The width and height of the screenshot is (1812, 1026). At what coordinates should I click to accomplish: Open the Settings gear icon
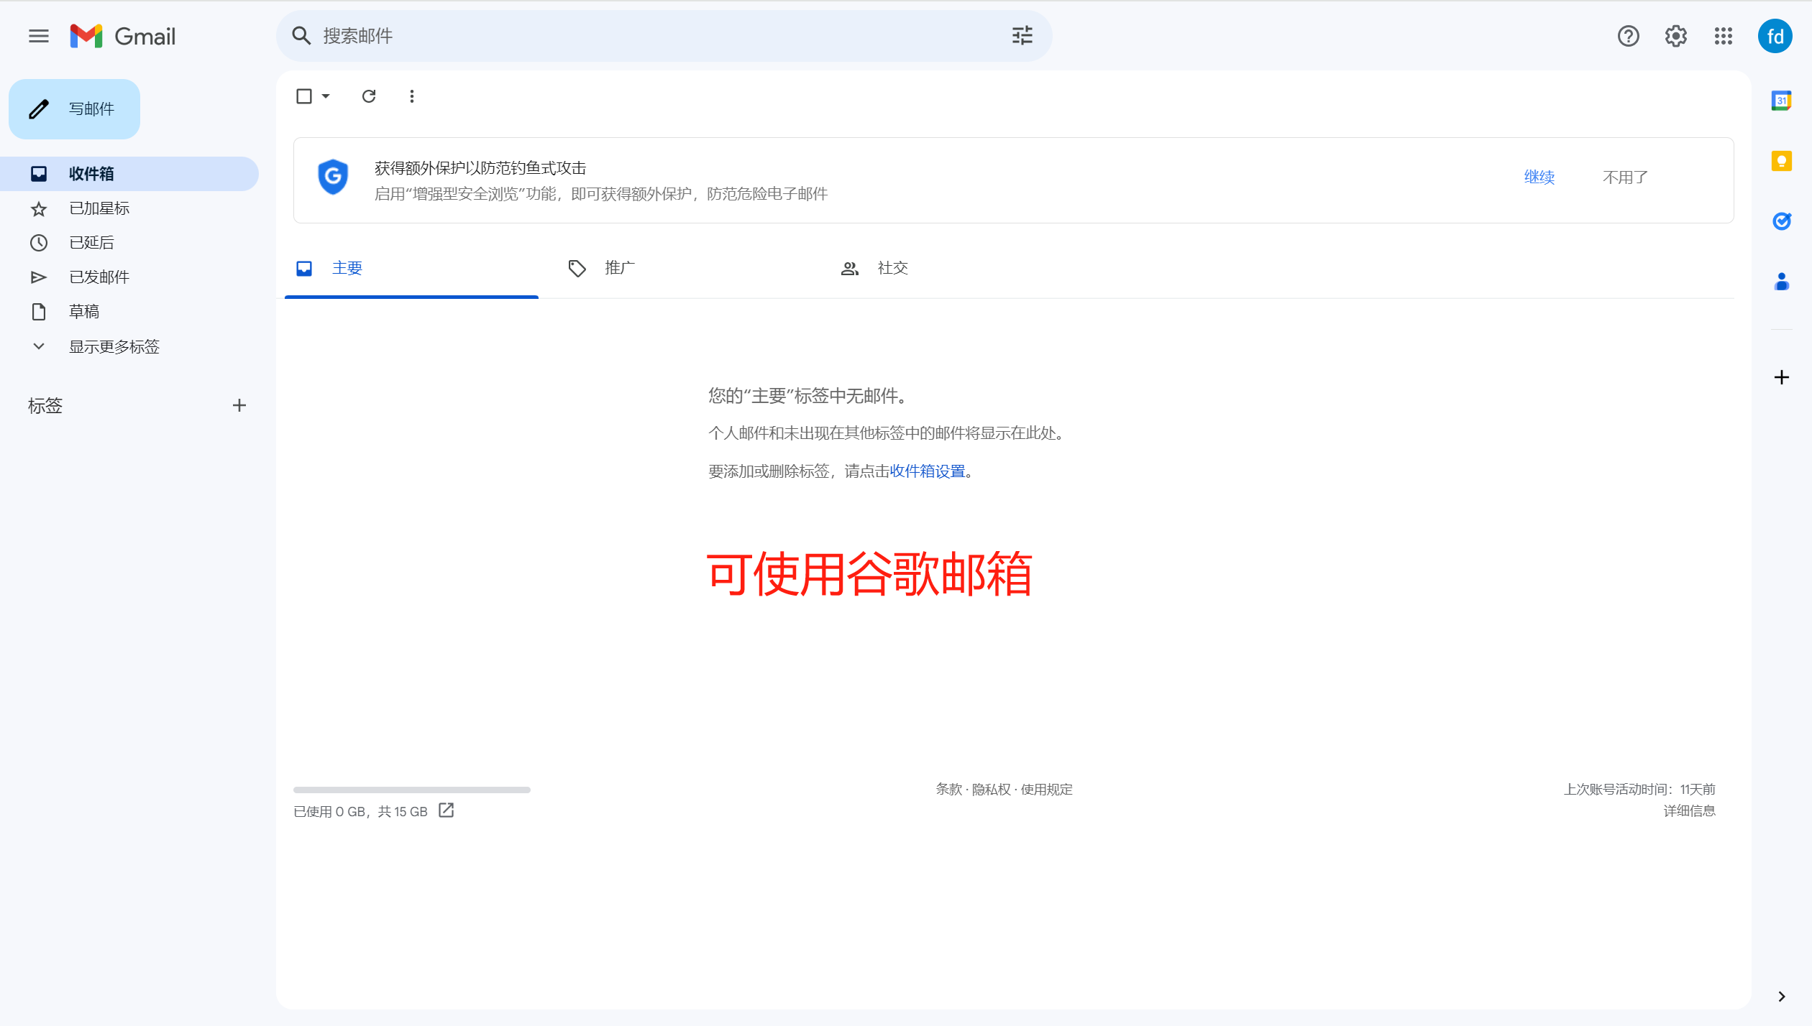tap(1675, 36)
